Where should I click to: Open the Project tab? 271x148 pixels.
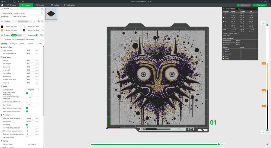tap(55, 5)
